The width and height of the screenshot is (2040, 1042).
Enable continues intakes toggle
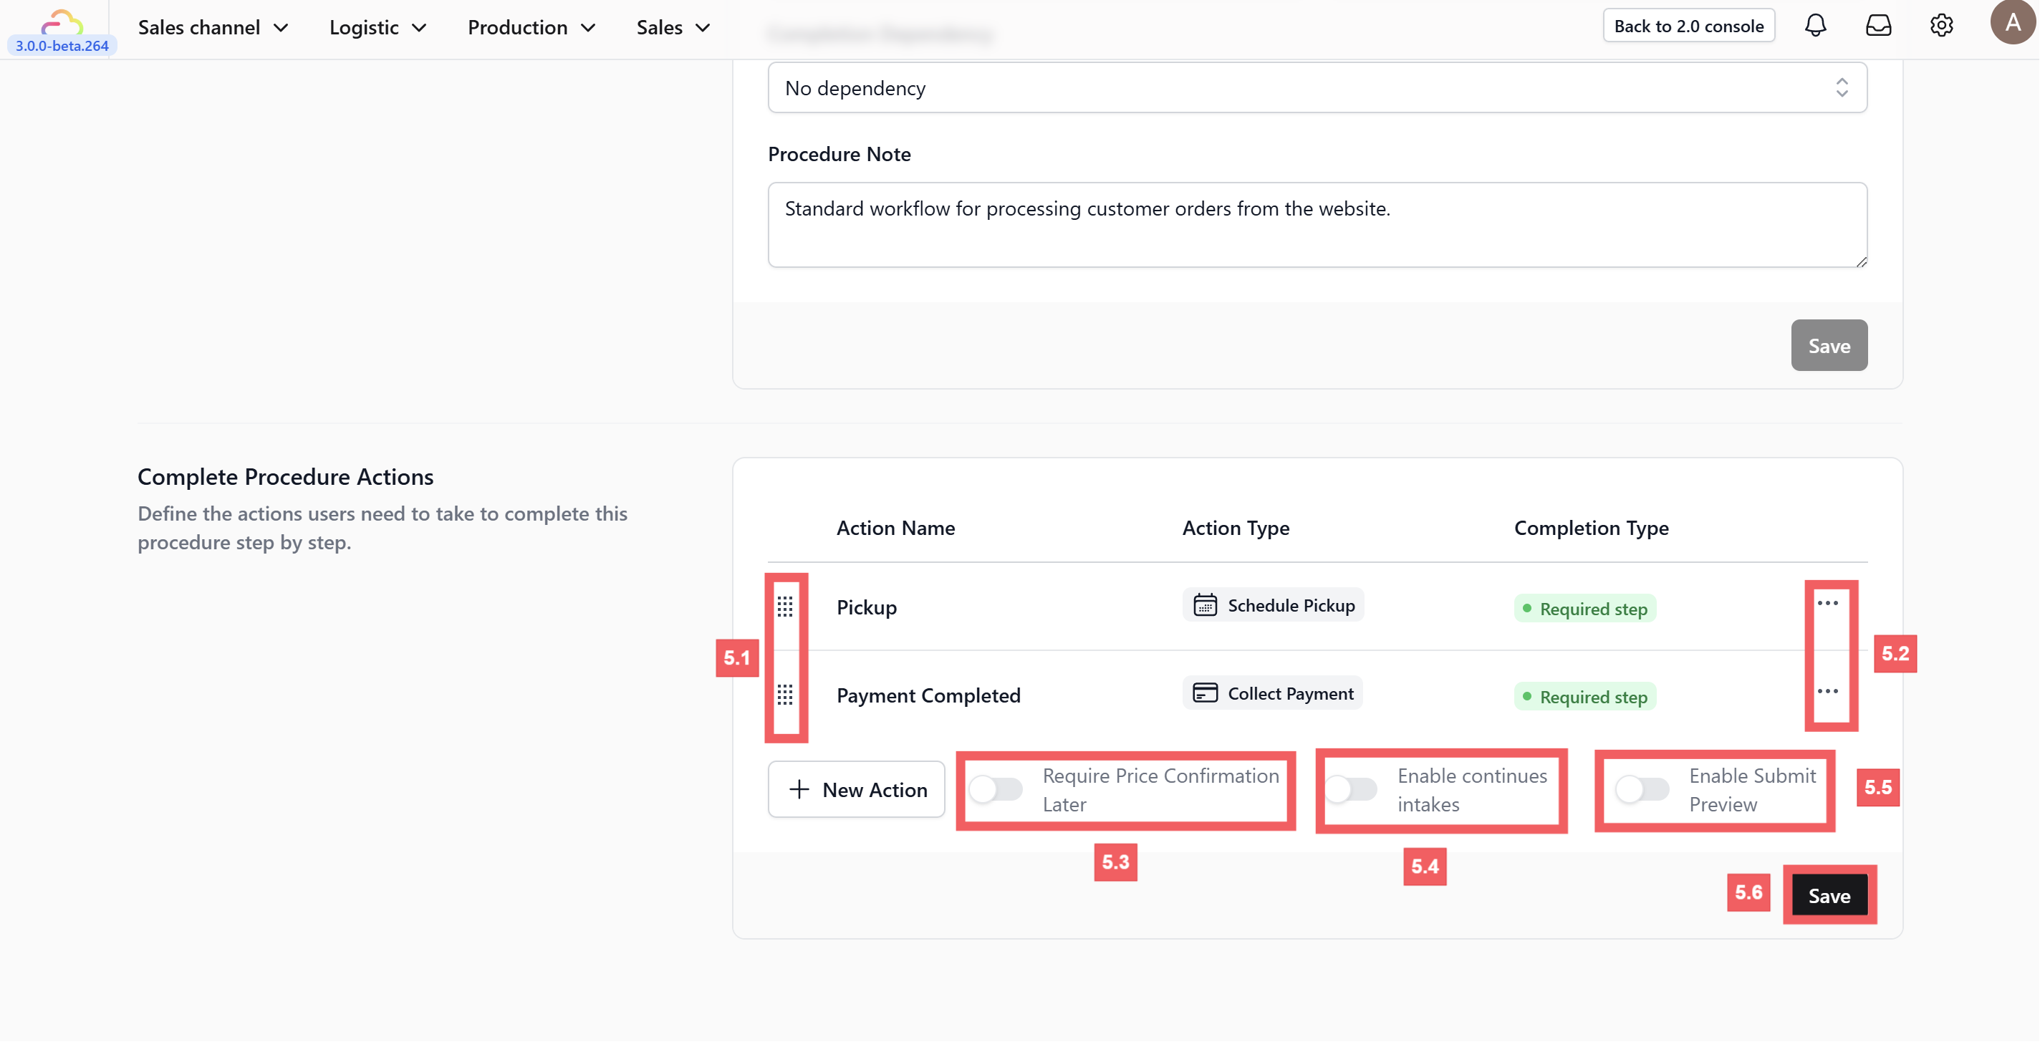[1351, 789]
